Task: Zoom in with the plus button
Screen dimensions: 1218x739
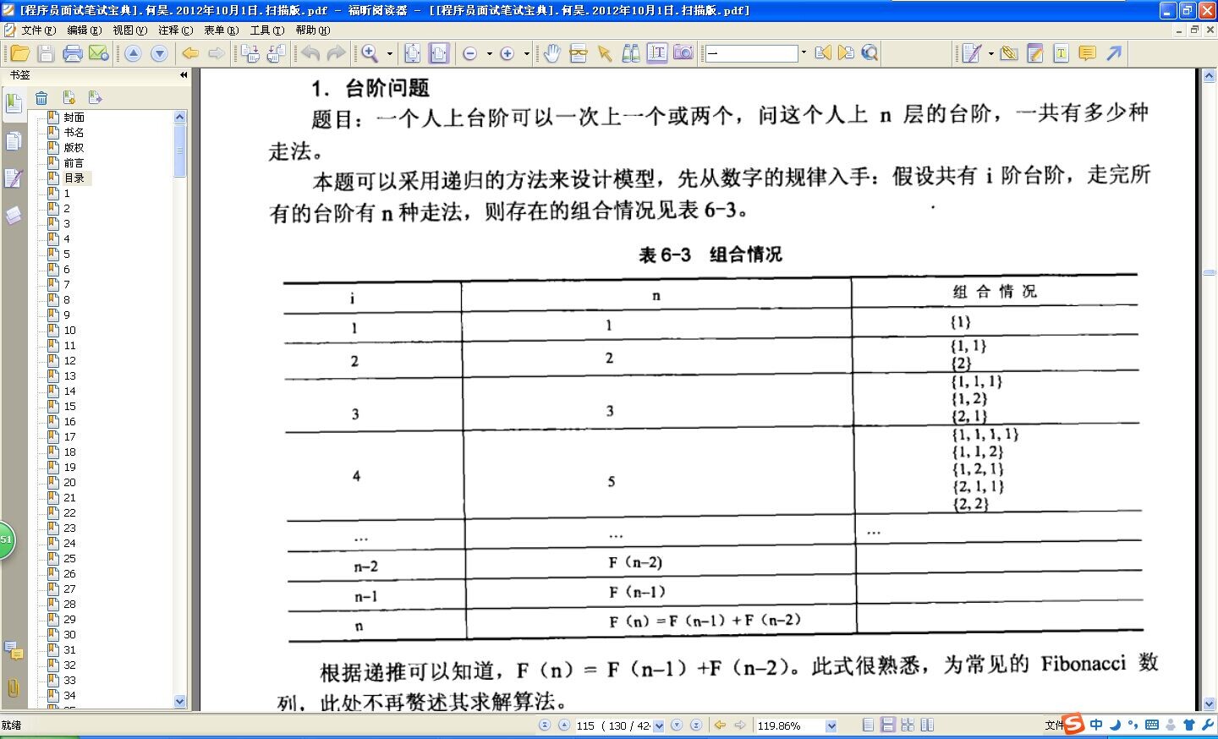Action: pos(507,53)
